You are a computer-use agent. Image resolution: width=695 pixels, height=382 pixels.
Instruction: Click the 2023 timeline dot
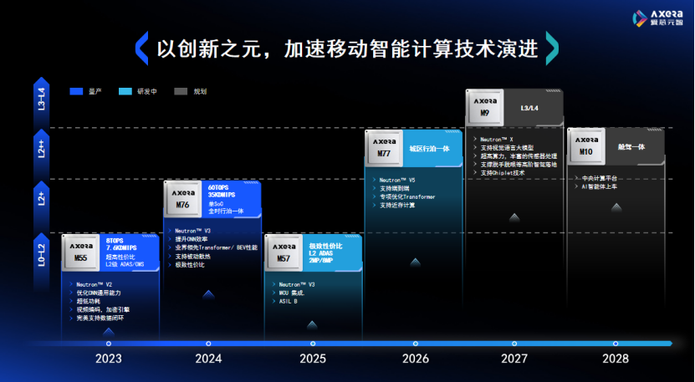point(109,344)
